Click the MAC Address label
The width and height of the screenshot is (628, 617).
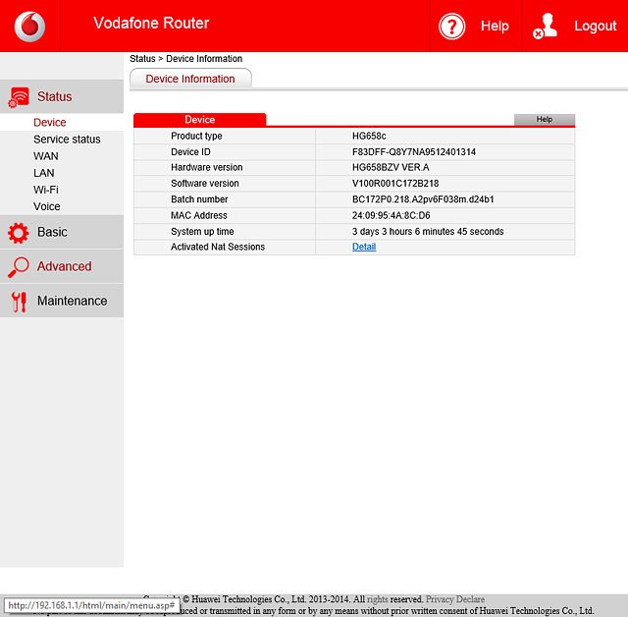tap(199, 215)
